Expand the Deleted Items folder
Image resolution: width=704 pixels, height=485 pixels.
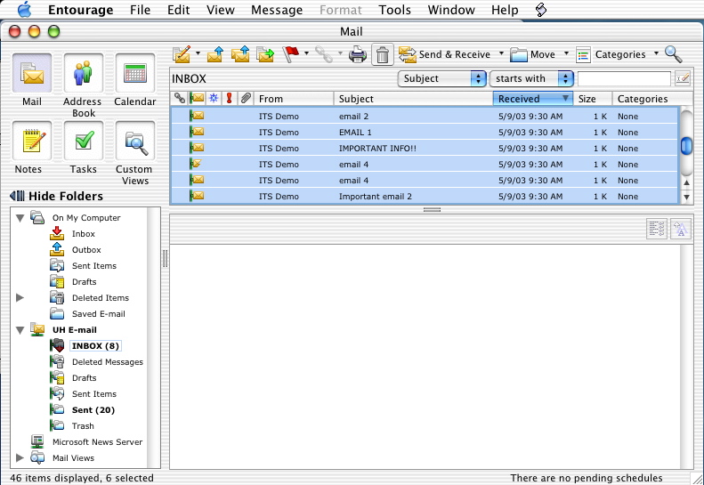pos(20,298)
